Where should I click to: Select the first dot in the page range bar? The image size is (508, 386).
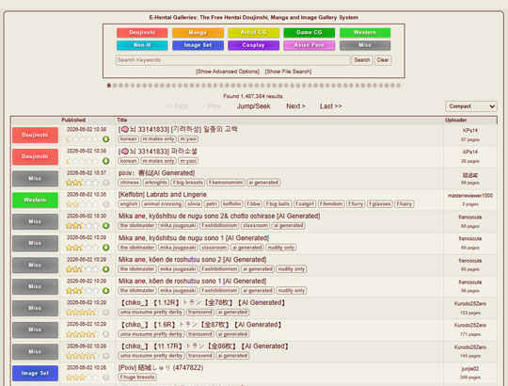click(109, 86)
